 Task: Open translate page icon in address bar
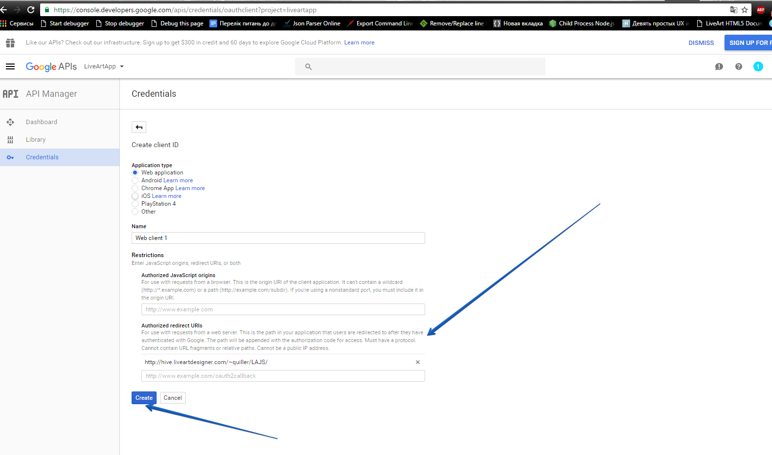point(733,10)
